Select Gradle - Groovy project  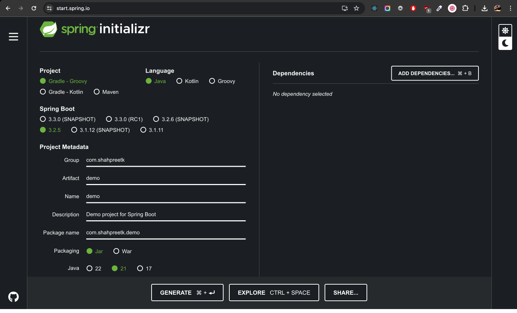click(x=63, y=81)
